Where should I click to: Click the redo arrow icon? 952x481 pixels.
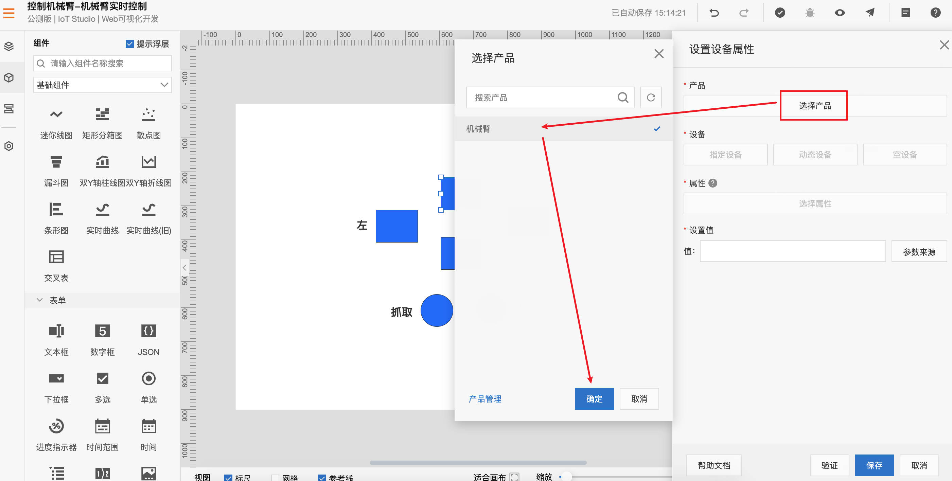[744, 13]
